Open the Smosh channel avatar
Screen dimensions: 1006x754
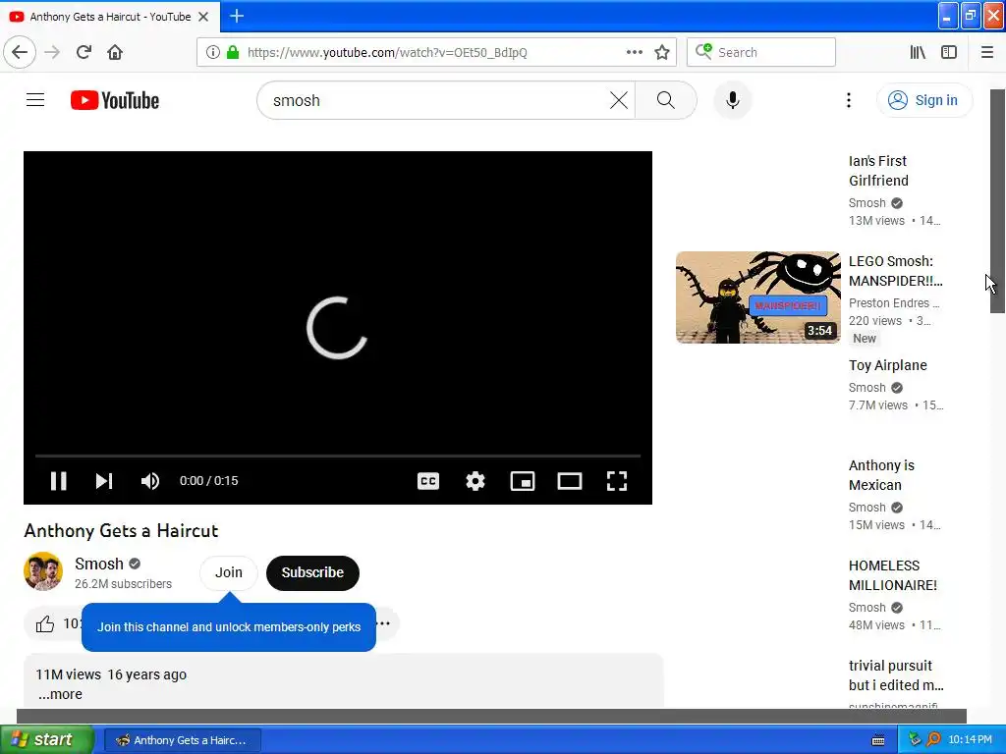click(43, 571)
